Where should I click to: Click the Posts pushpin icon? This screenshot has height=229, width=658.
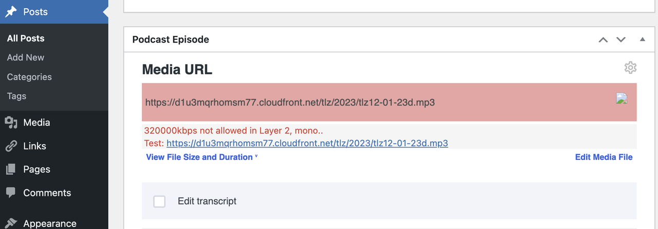point(11,12)
